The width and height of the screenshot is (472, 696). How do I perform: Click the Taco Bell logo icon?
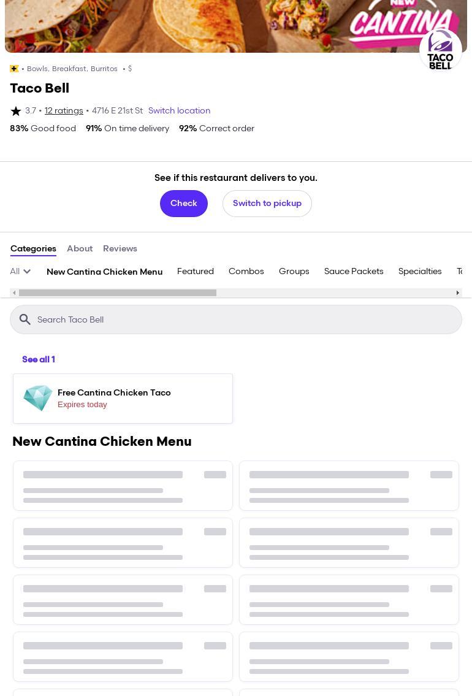pyautogui.click(x=440, y=50)
